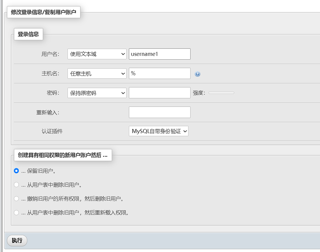Select the 保留旧用户 radio option
Screen dimensions: 320x252
(x=16, y=171)
